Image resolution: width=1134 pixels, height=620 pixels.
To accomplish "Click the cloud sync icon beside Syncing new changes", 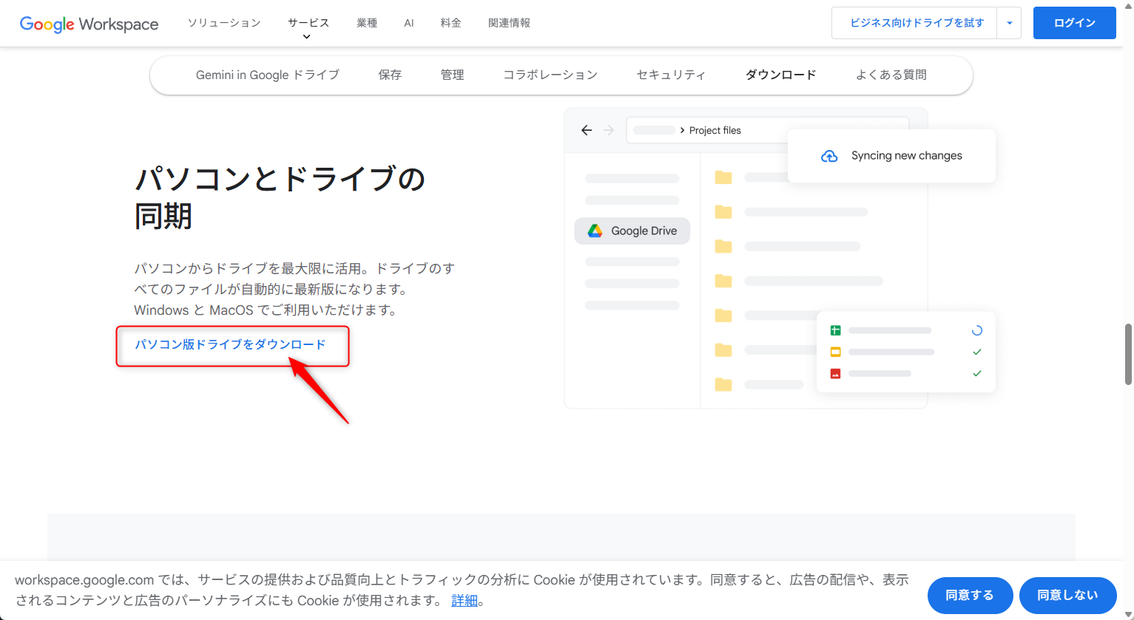I will click(x=829, y=156).
